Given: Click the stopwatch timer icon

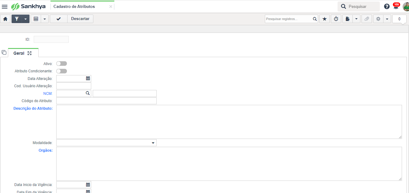Looking at the screenshot, I should click(x=336, y=19).
